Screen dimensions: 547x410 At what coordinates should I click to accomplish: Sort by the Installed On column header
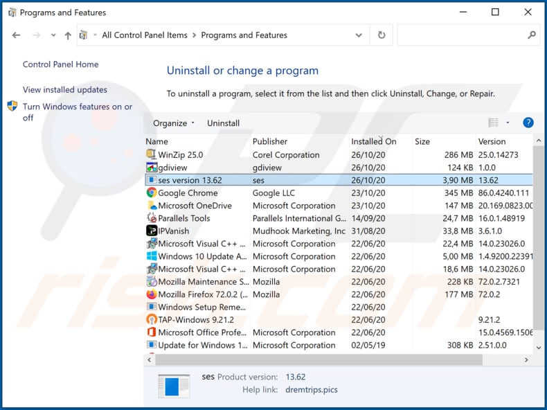[x=381, y=141]
